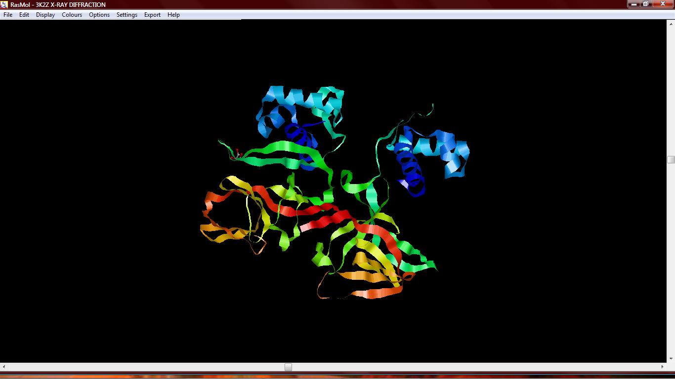The image size is (675, 379).
Task: Click the horizontal scrollbar left arrow
Action: click(4, 368)
